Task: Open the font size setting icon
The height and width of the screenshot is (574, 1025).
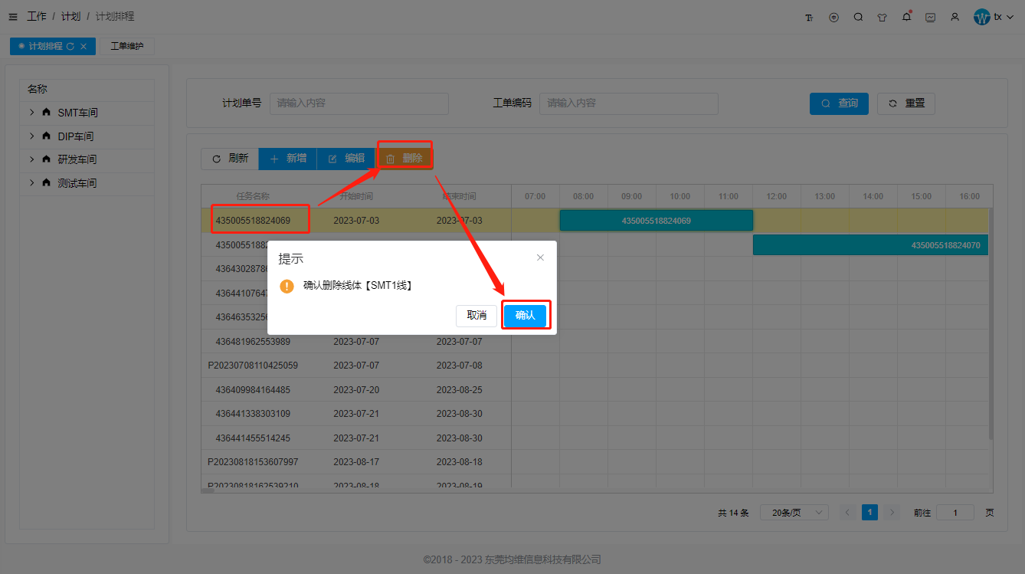Action: [809, 17]
